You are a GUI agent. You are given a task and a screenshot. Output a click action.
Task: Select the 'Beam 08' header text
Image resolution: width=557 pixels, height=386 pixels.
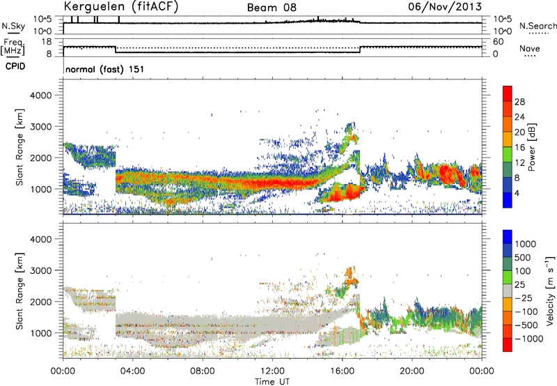point(272,8)
